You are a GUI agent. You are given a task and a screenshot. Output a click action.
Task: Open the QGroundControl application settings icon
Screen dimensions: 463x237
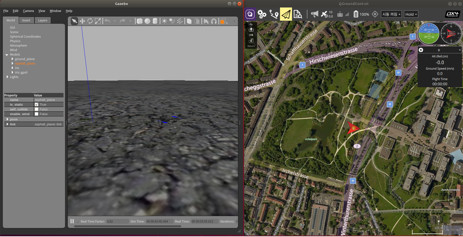coord(250,14)
